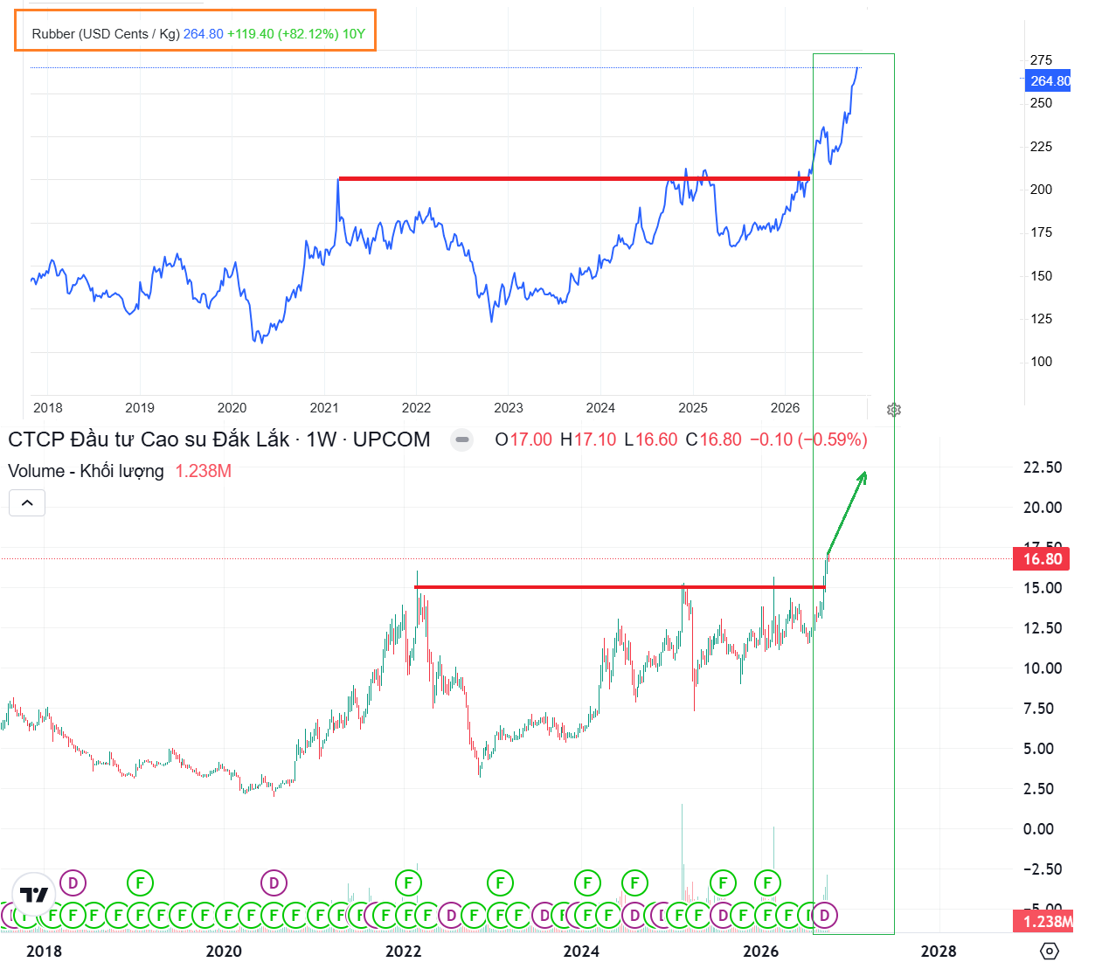The height and width of the screenshot is (969, 1102).
Task: Open rubber chart settings gear icon
Action: (893, 409)
